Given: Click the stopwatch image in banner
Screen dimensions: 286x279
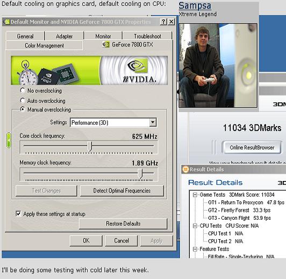Looking at the screenshot, I should coord(27,73).
